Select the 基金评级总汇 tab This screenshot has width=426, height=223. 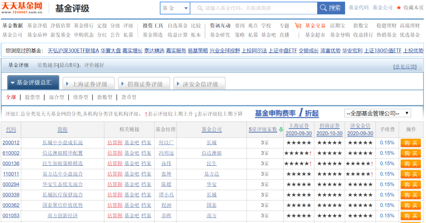click(x=33, y=82)
